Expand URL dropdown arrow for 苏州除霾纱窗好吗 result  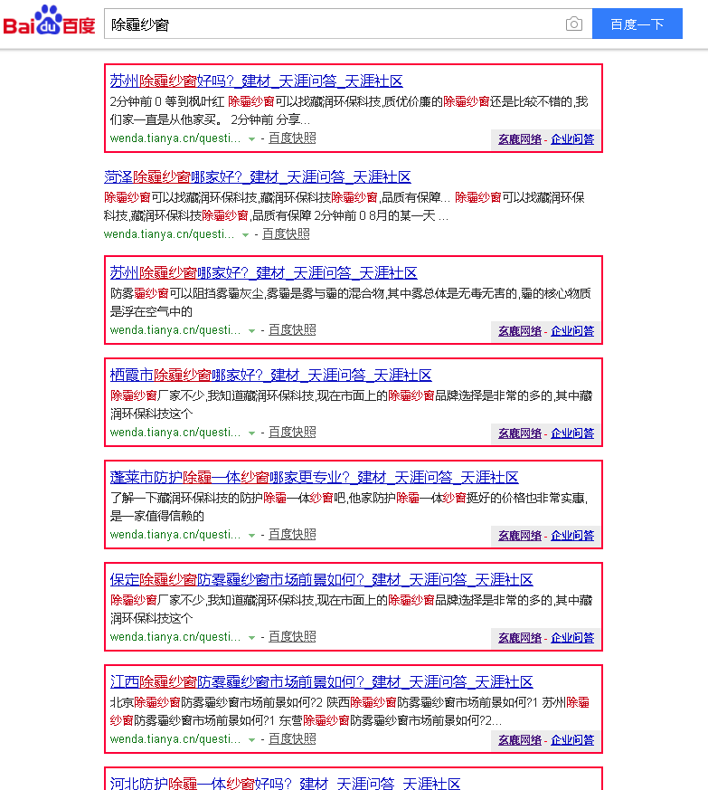point(251,139)
